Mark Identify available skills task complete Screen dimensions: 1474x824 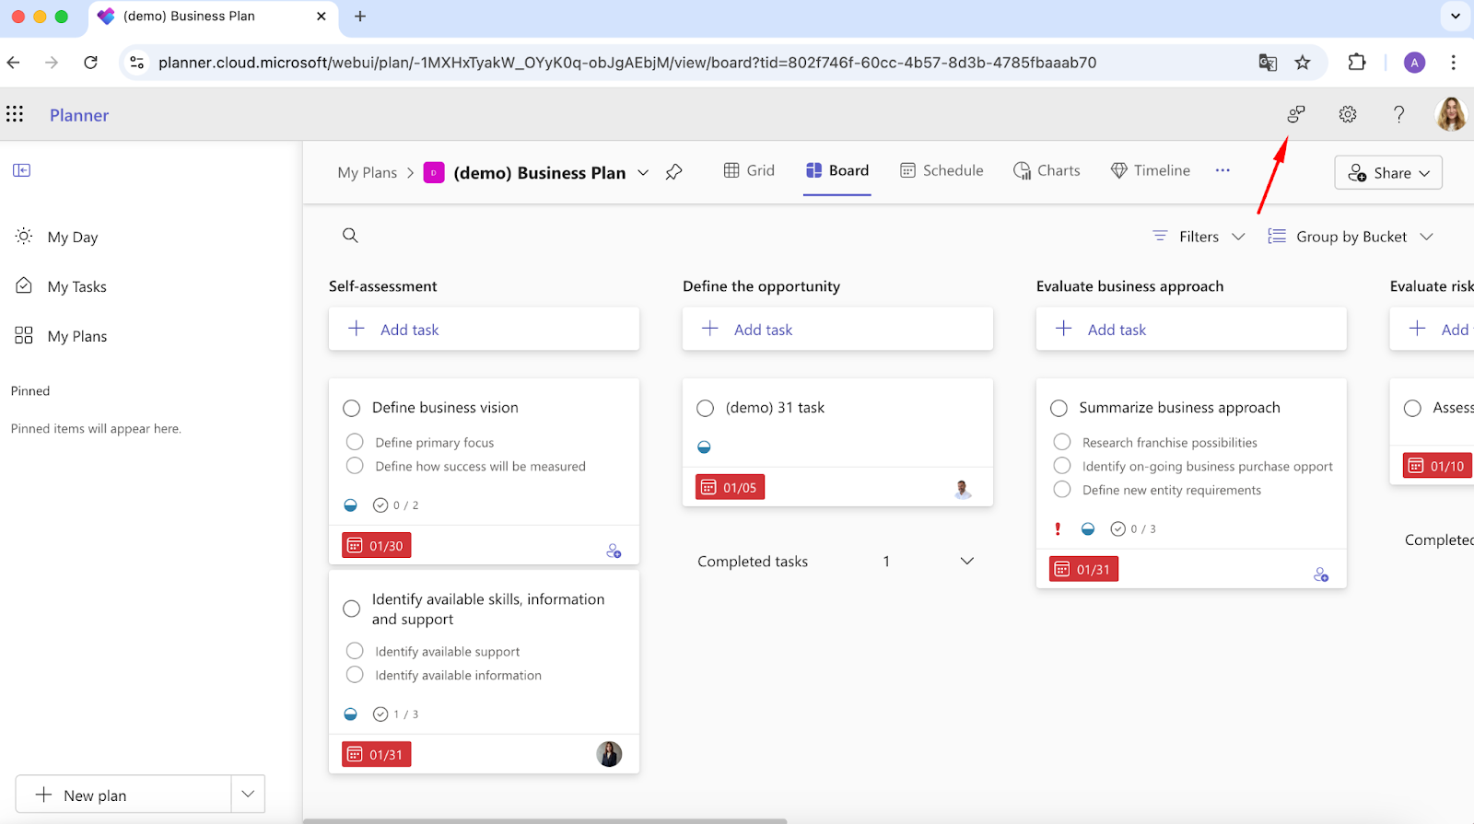pos(351,609)
